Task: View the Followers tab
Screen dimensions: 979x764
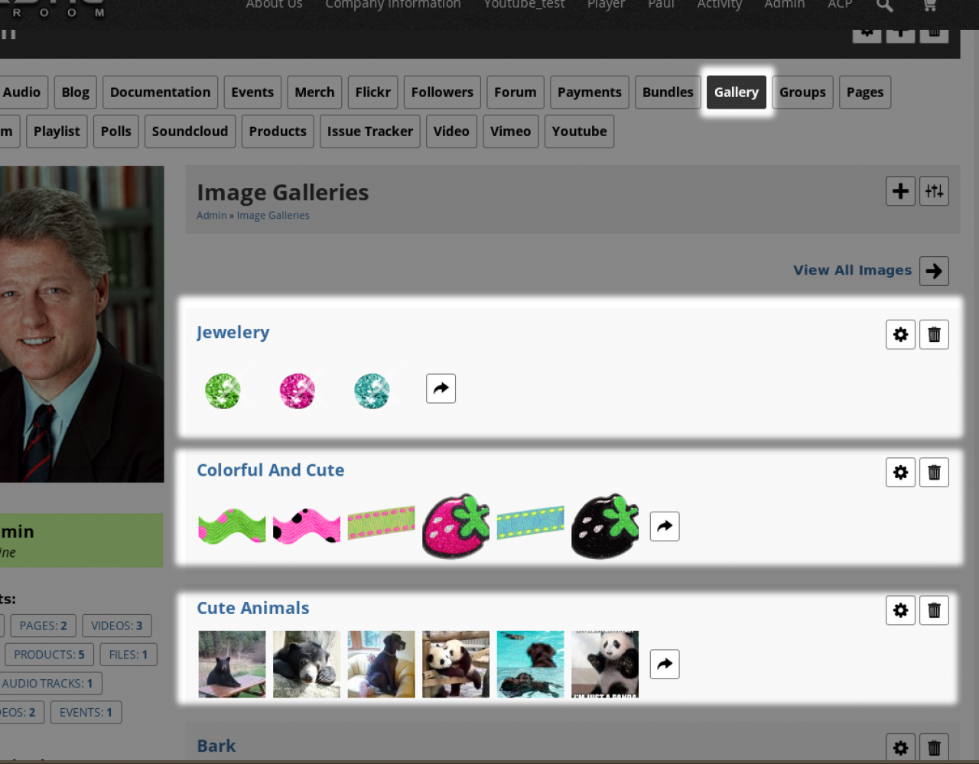Action: coord(442,93)
